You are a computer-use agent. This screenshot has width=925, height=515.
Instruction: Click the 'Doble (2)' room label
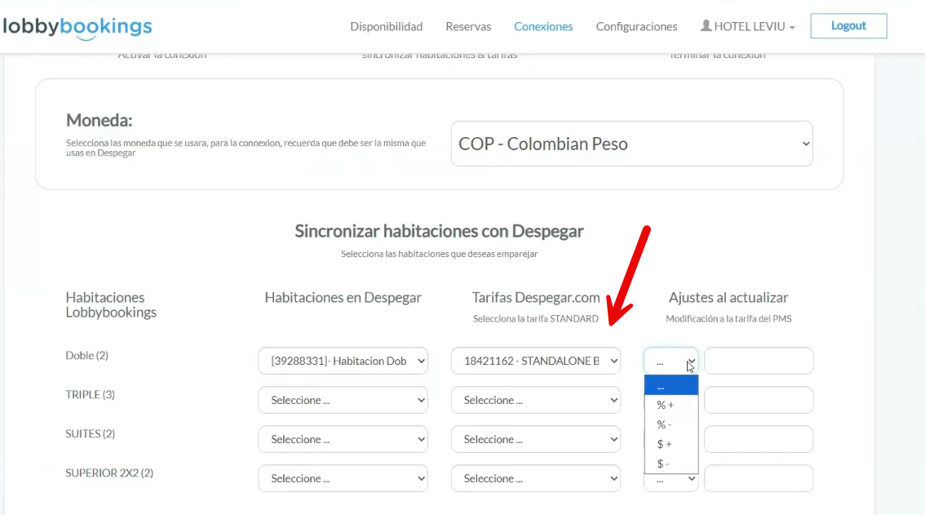click(x=86, y=356)
